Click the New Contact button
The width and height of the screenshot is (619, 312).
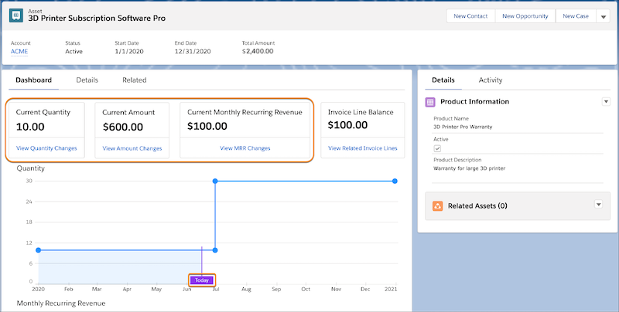470,16
